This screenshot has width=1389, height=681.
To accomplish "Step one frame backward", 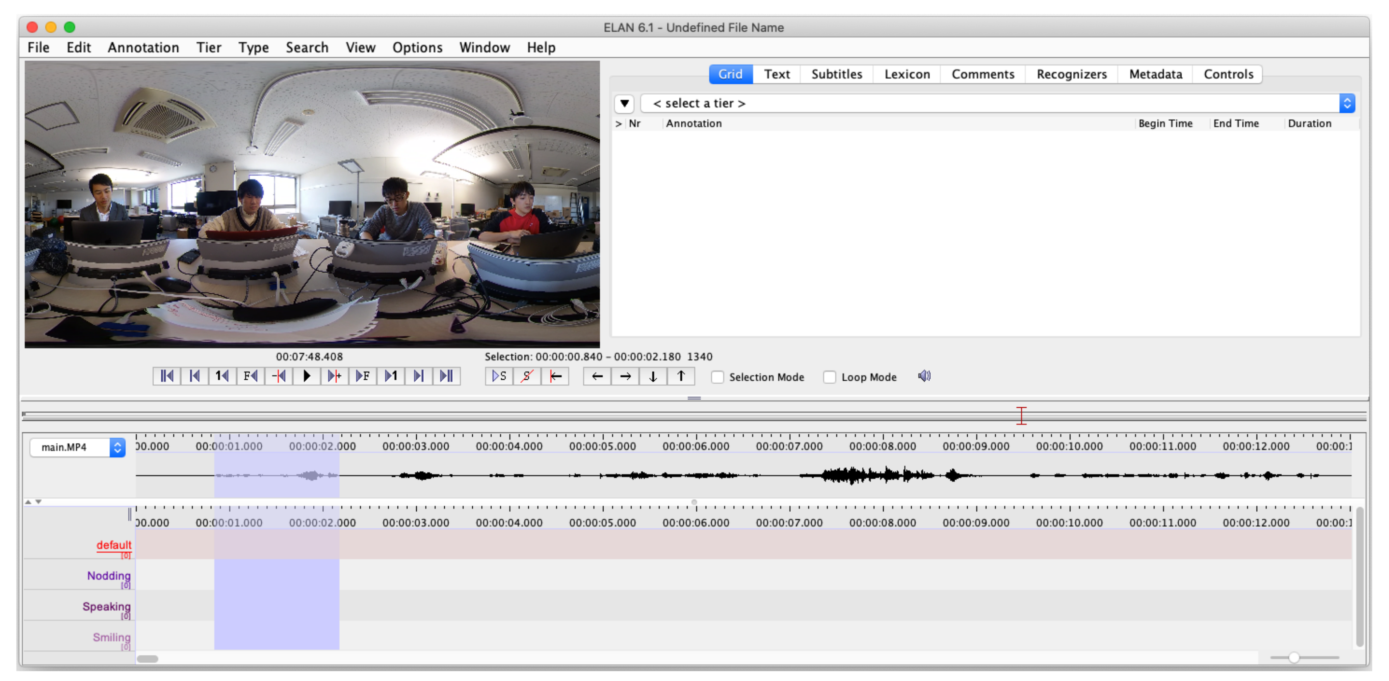I will tap(250, 376).
